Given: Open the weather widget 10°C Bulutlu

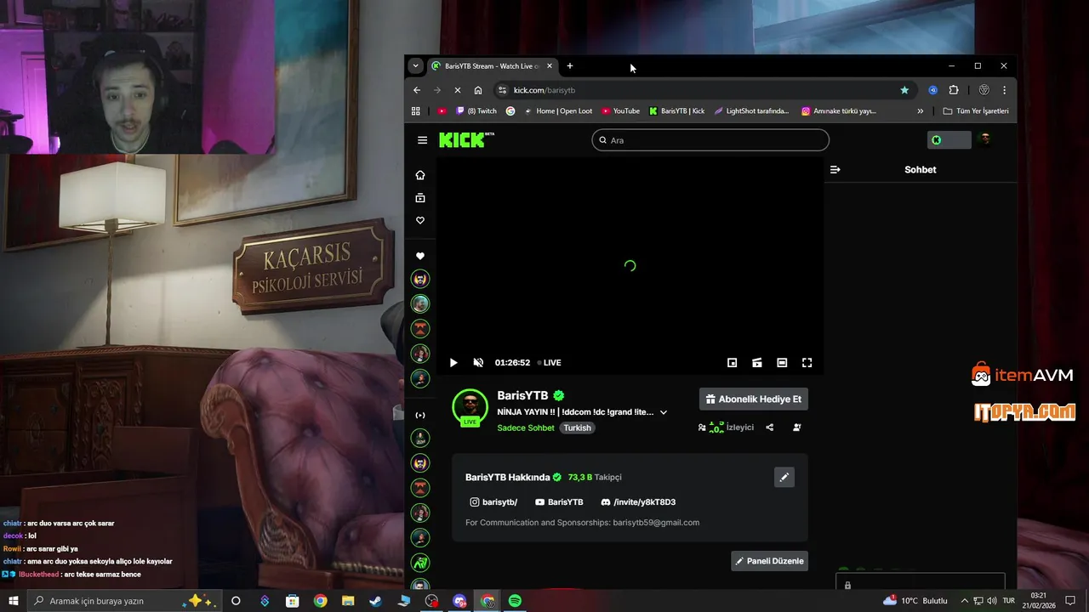Looking at the screenshot, I should coord(915,600).
